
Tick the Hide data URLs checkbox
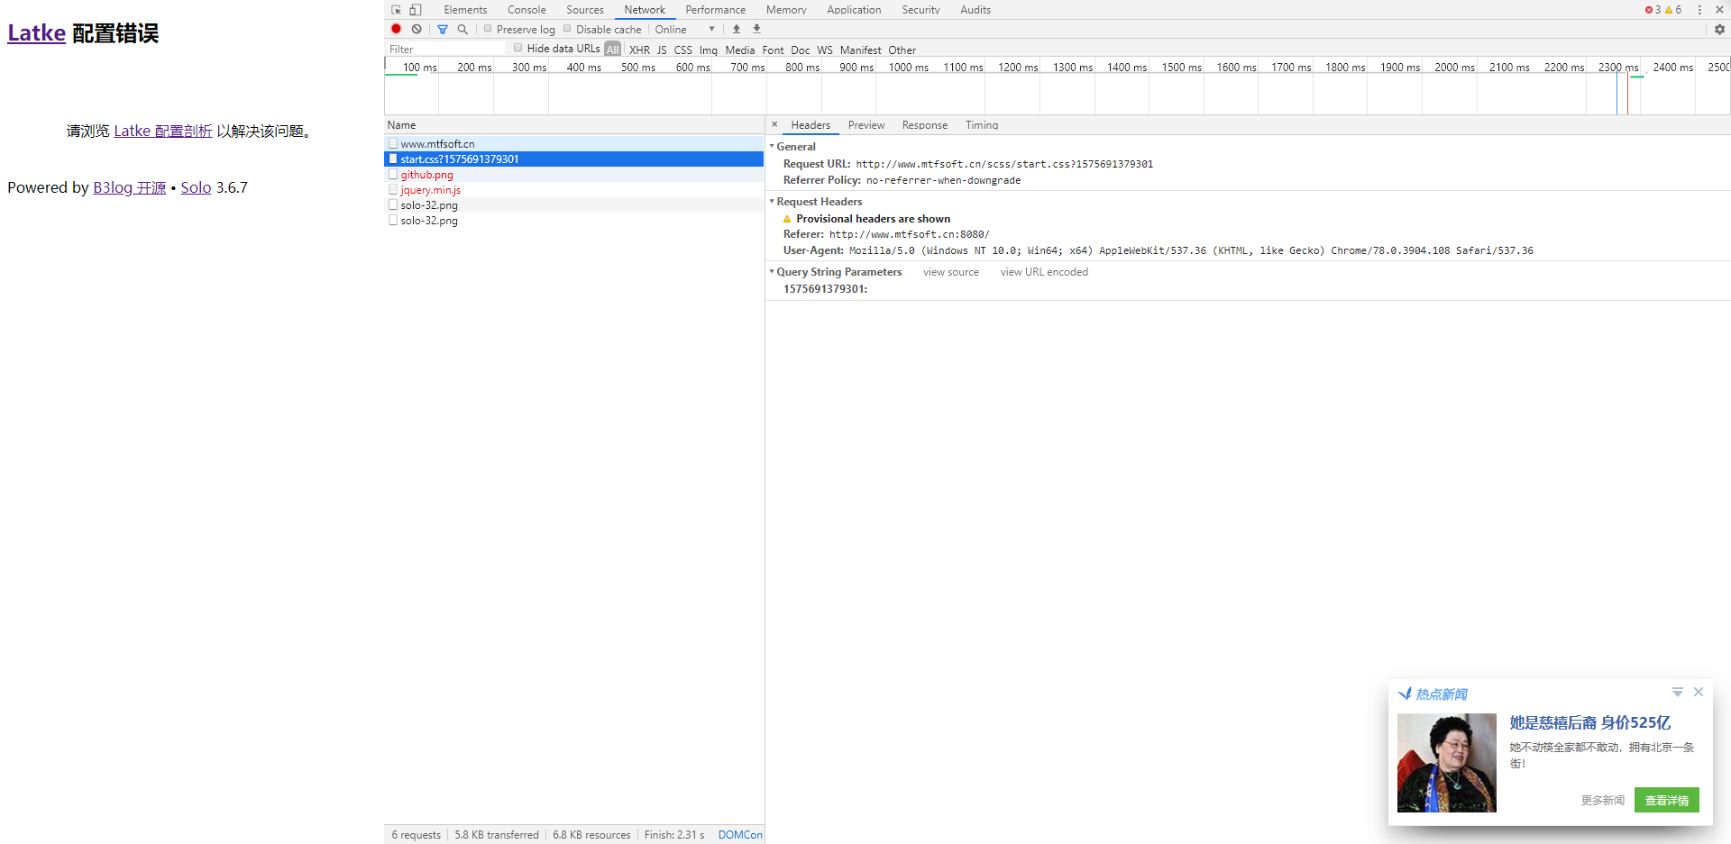pyautogui.click(x=517, y=48)
